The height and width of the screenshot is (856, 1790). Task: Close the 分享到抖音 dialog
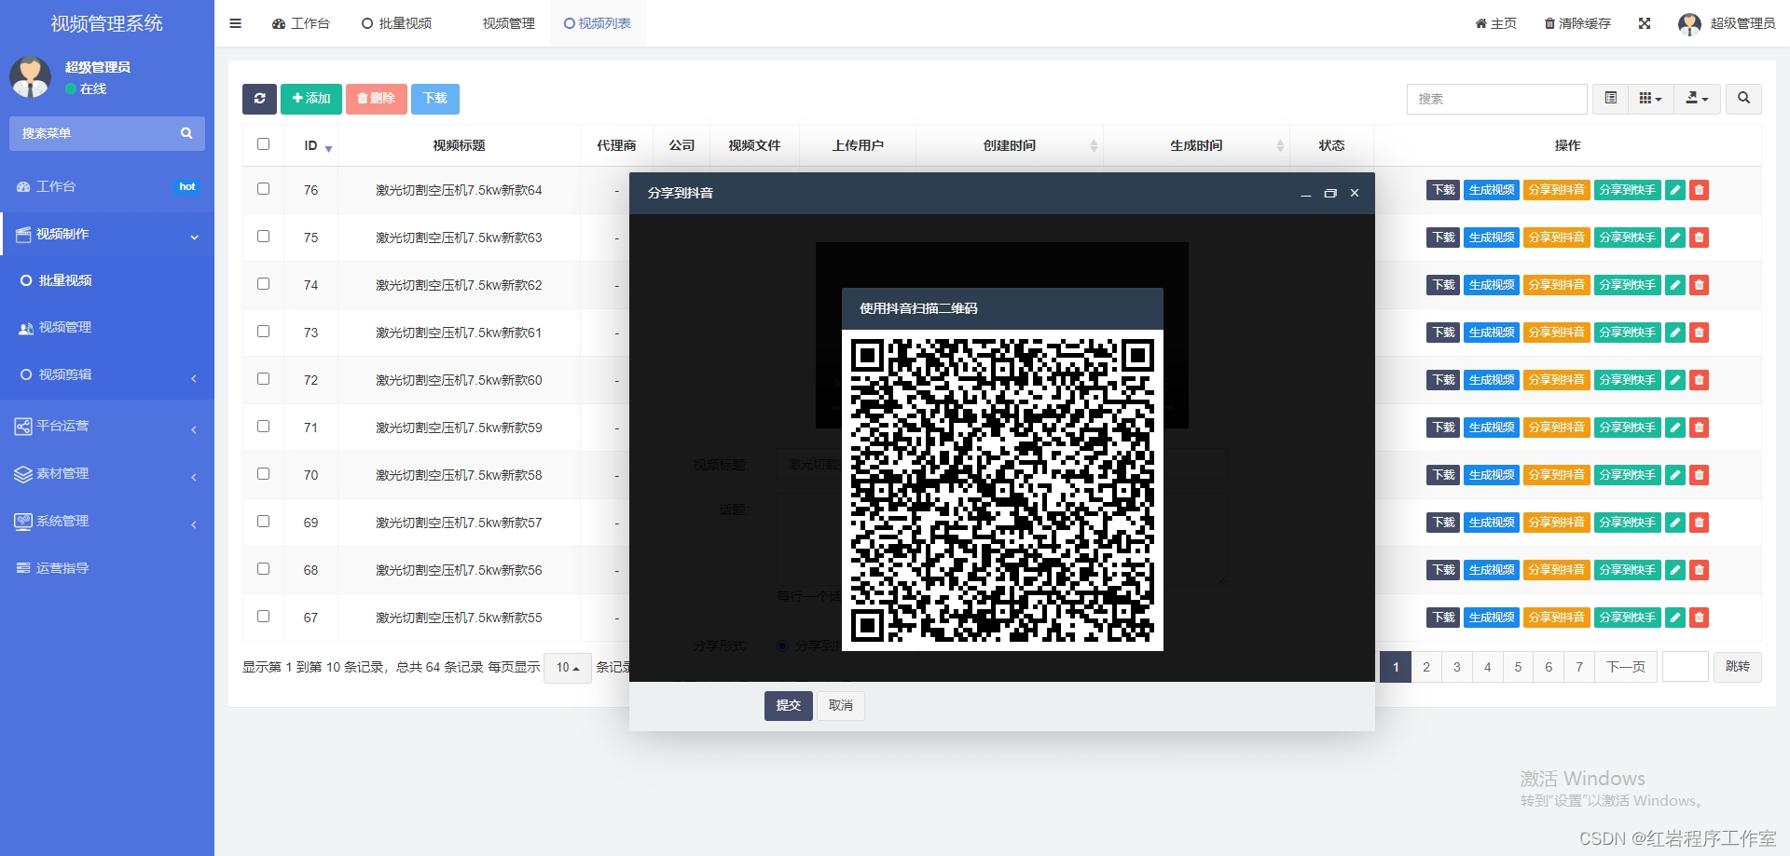(x=1355, y=194)
